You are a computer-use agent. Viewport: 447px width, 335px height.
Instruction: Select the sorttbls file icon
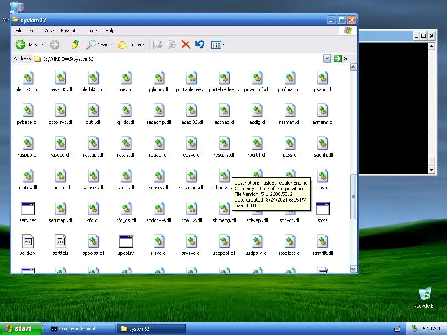coord(61,242)
